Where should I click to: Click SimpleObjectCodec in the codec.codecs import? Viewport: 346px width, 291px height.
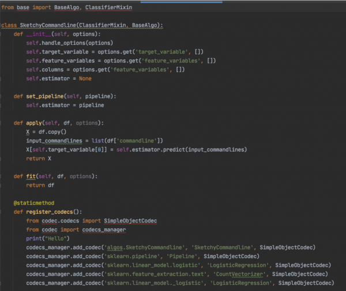[x=130, y=221]
